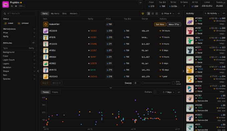This screenshot has height=131, width=227.
Task: Click the Sell Now button
Action: click(x=160, y=24)
